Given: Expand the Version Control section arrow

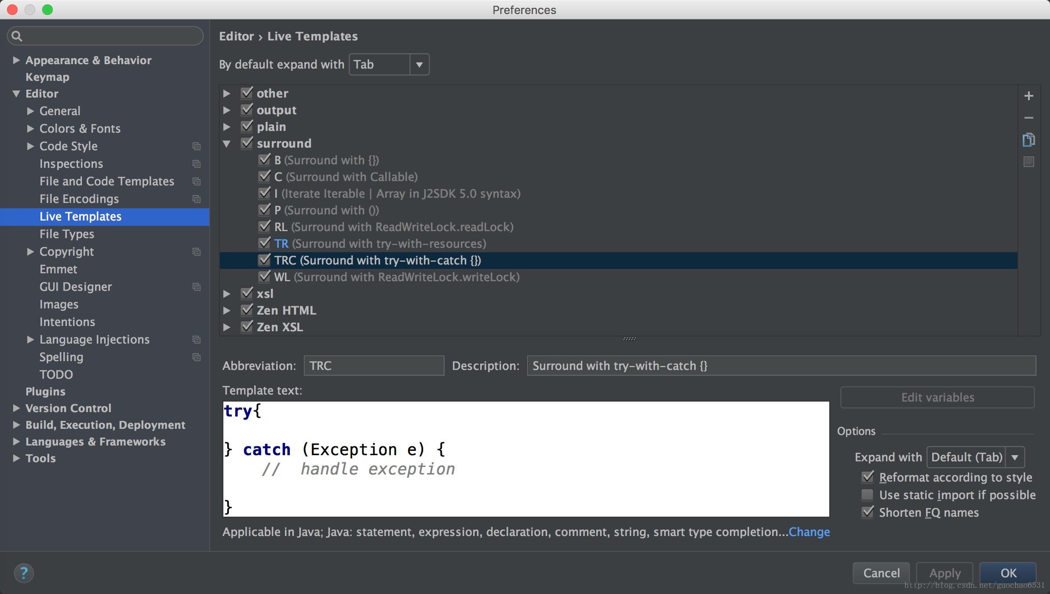Looking at the screenshot, I should click(x=16, y=408).
